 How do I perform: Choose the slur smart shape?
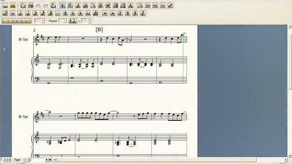click(x=140, y=5)
